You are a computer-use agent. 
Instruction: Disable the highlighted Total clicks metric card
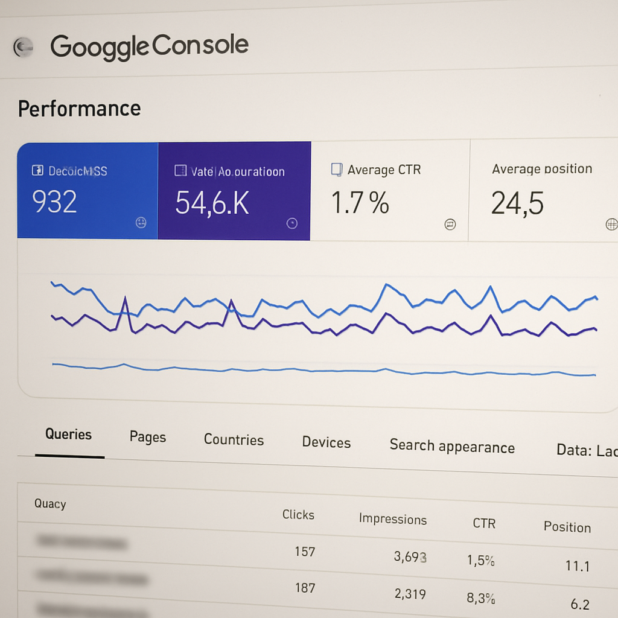[x=88, y=191]
